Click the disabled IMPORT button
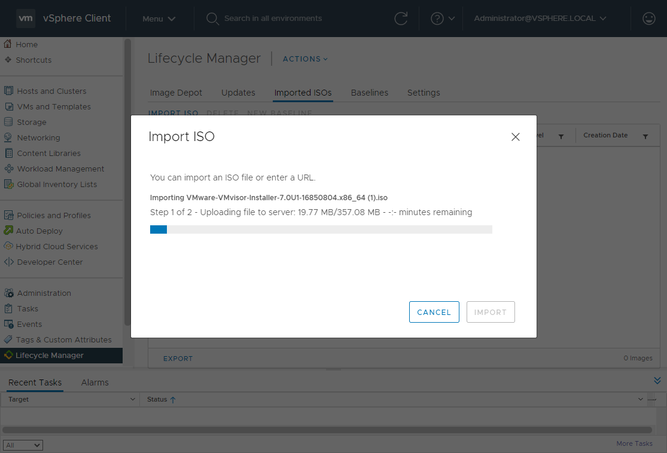 tap(491, 312)
